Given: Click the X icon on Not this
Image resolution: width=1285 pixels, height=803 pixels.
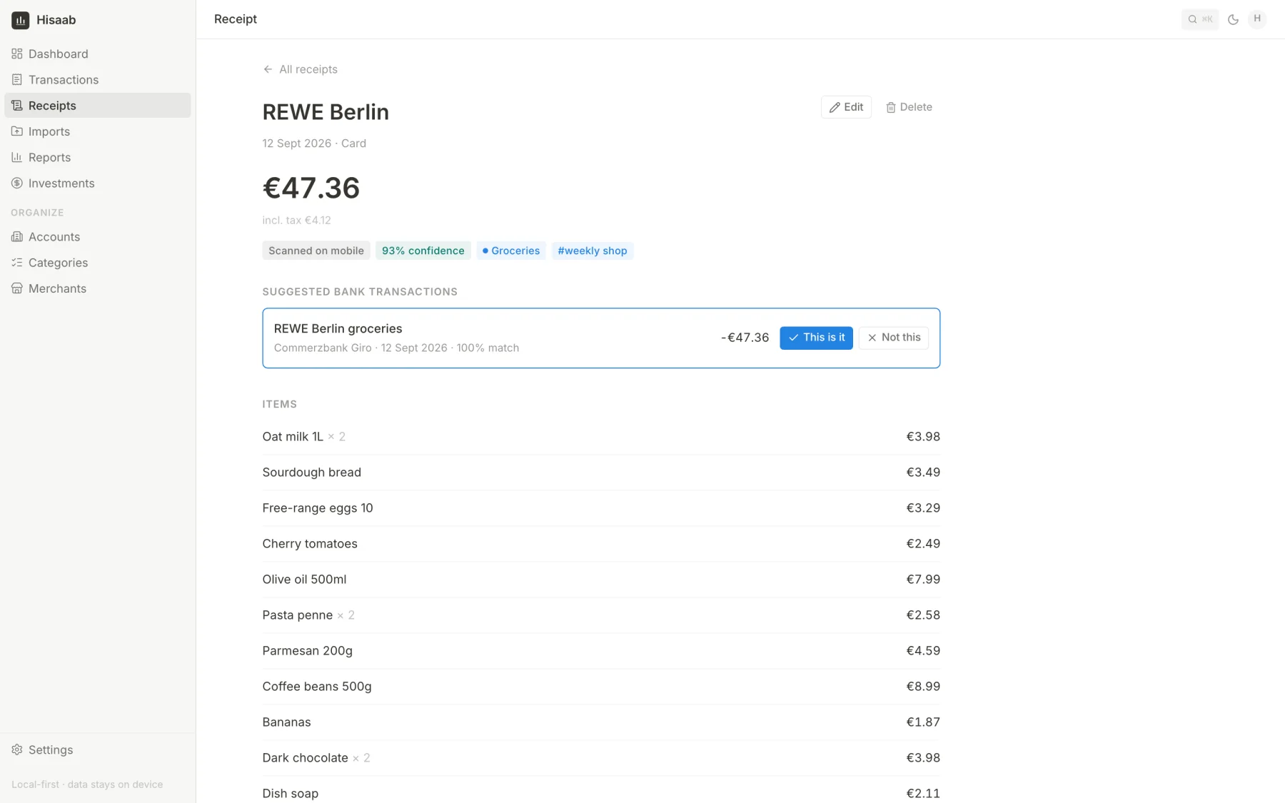Looking at the screenshot, I should click(872, 338).
